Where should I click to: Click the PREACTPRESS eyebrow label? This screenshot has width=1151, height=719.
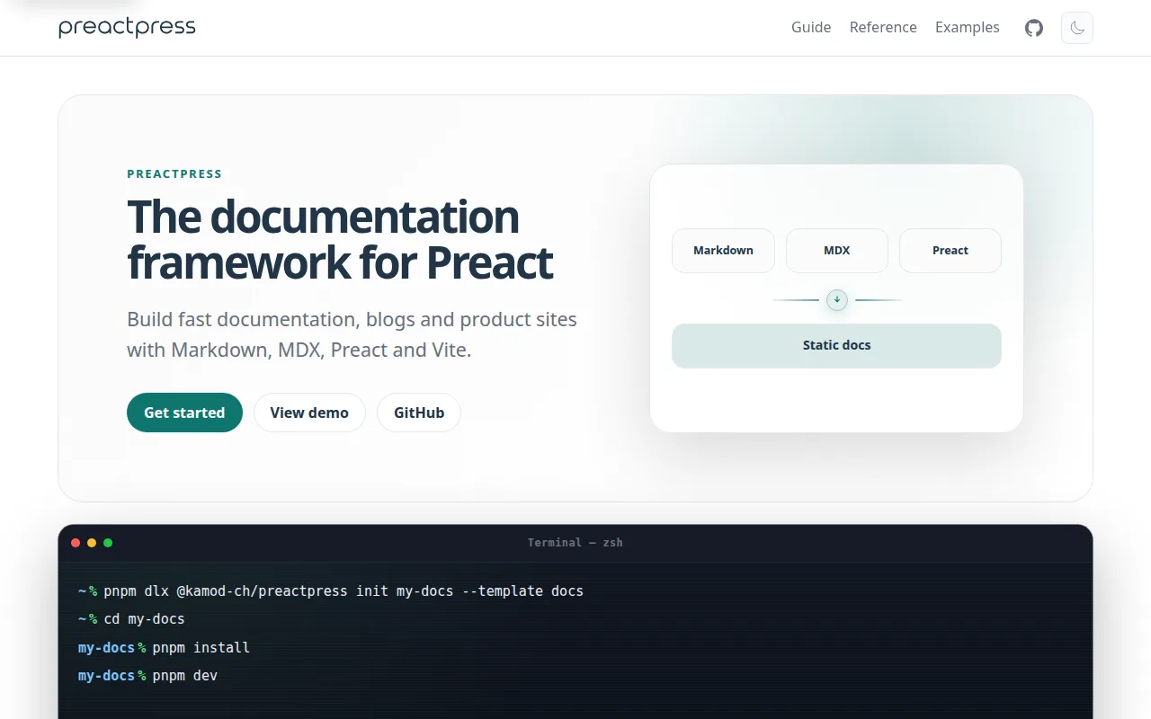pyautogui.click(x=174, y=174)
